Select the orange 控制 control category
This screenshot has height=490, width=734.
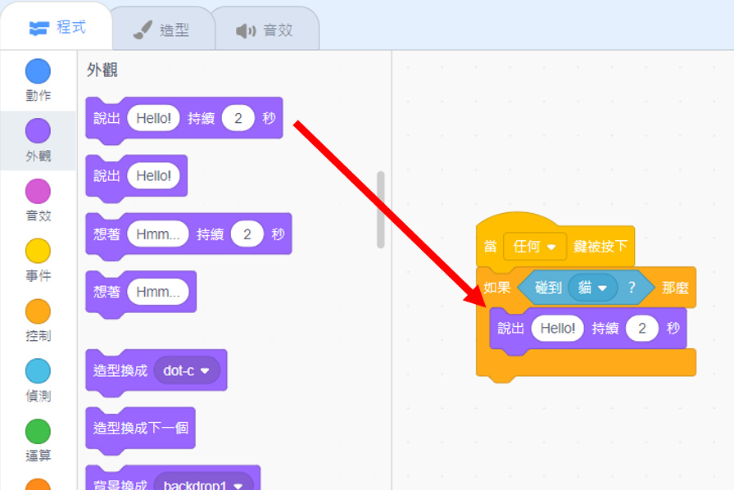38,320
